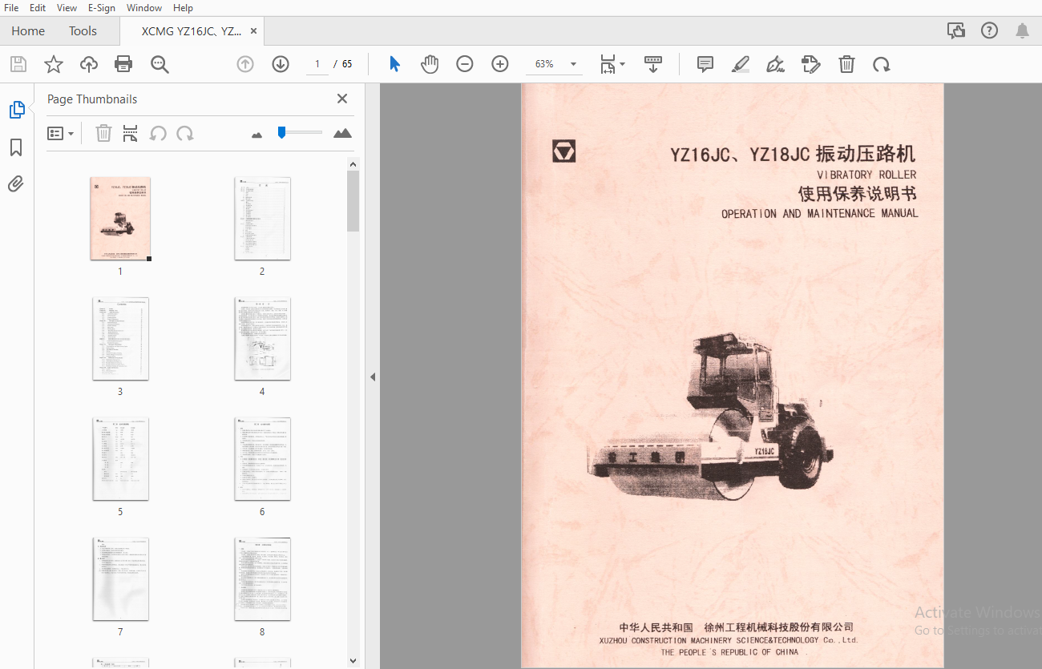Click the upload to cloud icon
This screenshot has width=1042, height=669.
[x=88, y=64]
